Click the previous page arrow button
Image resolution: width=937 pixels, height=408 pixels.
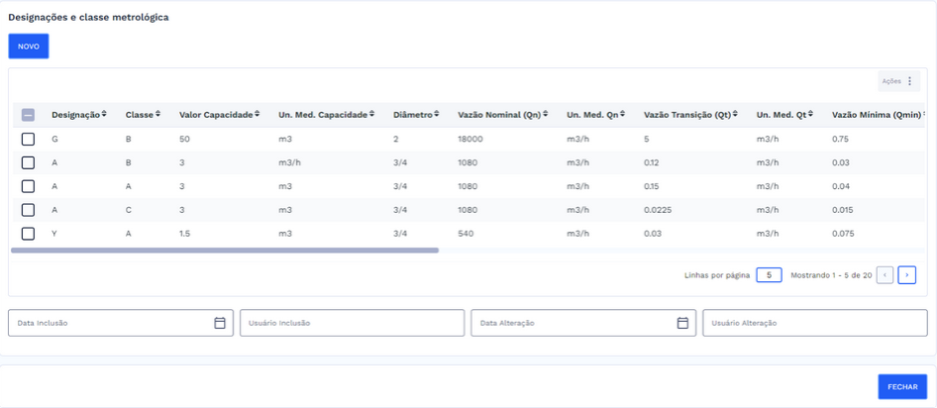tap(885, 275)
